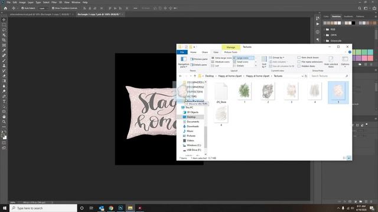Choose the Details layout option
The image size is (378, 212).
239,65
